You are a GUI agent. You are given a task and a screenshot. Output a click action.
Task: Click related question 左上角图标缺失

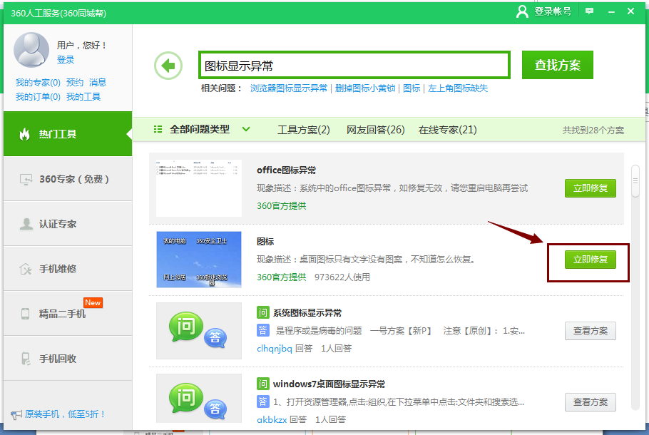(458, 88)
